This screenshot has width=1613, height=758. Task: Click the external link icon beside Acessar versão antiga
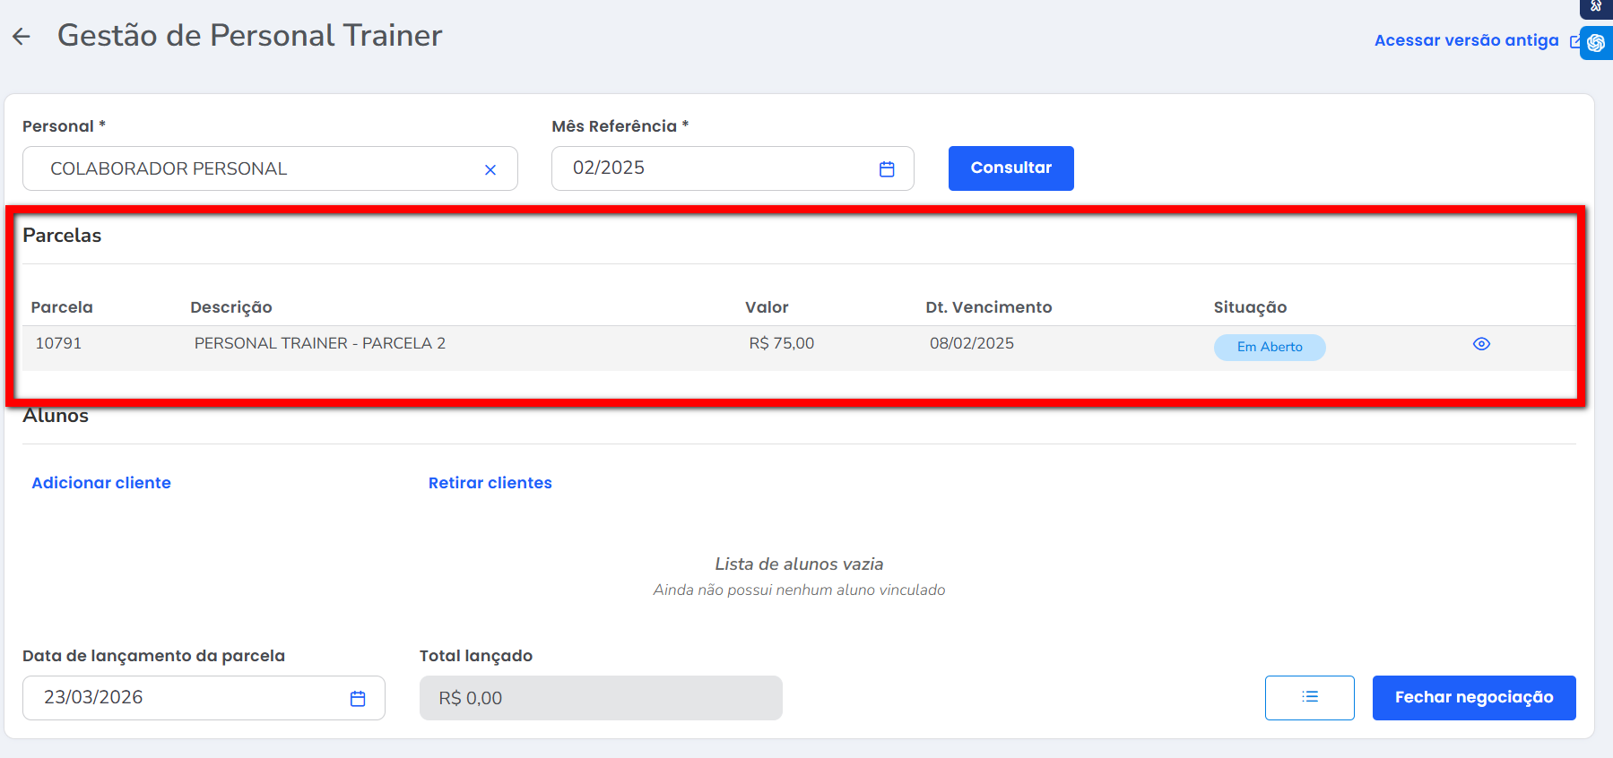1574,41
